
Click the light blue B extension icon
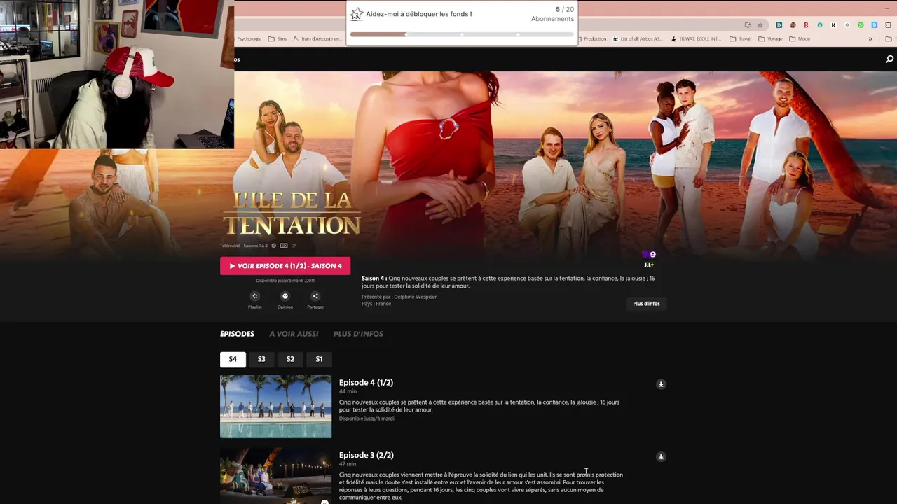[875, 25]
